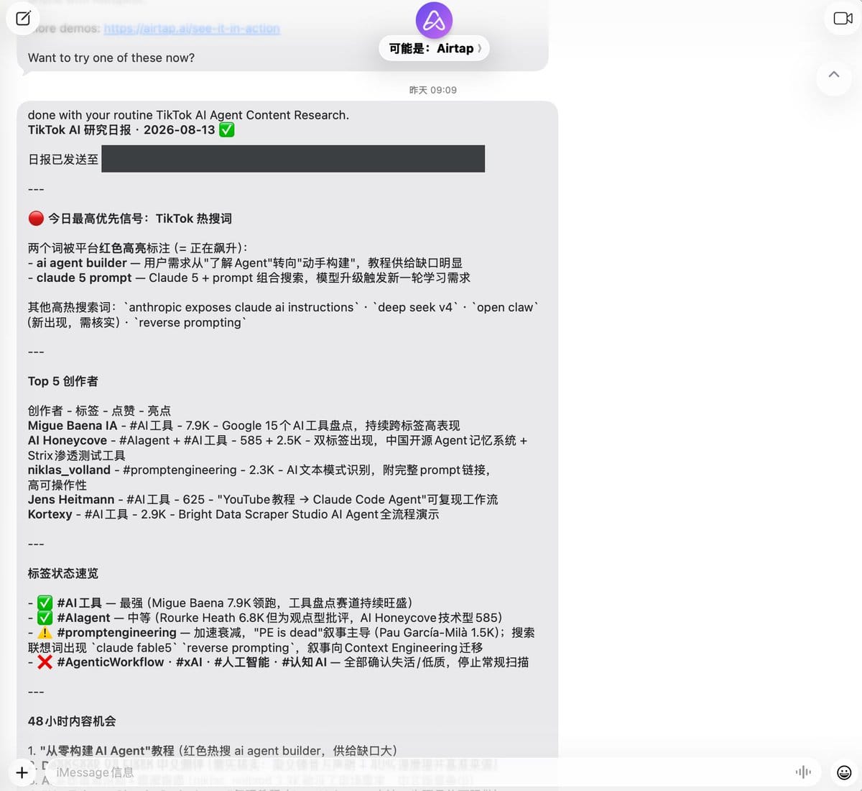The width and height of the screenshot is (862, 791).
Task: Click the 昨天 09:09 timestamp
Action: pos(433,90)
